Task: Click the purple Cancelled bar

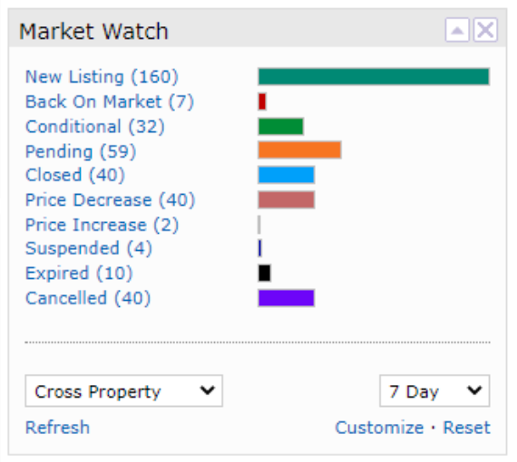Action: (x=287, y=298)
